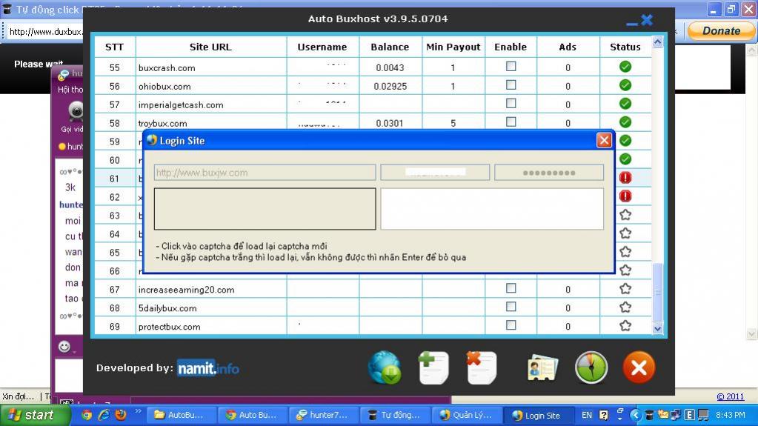Screen dimensions: 758x426
Task: Switch to AutoBu... folder taskbar button
Action: (182, 415)
